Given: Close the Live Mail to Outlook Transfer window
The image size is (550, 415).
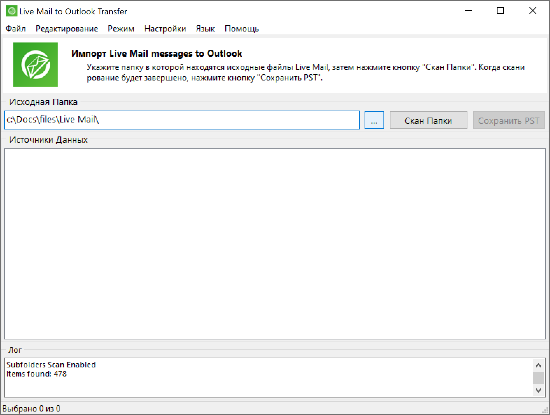Looking at the screenshot, I should [x=533, y=11].
